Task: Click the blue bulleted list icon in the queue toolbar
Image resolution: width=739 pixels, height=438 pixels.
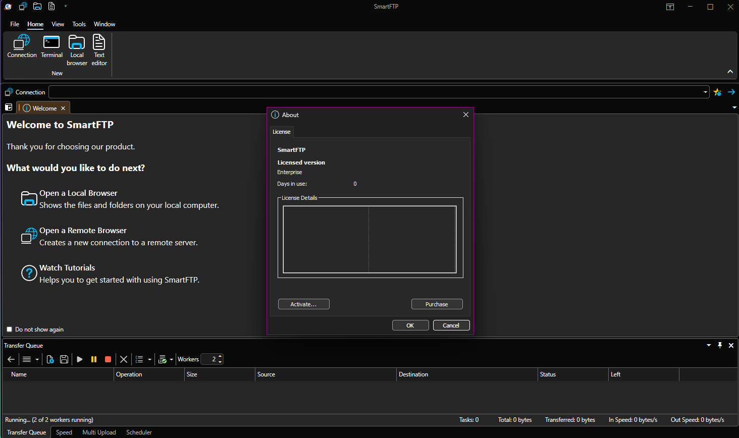Action: (139, 359)
